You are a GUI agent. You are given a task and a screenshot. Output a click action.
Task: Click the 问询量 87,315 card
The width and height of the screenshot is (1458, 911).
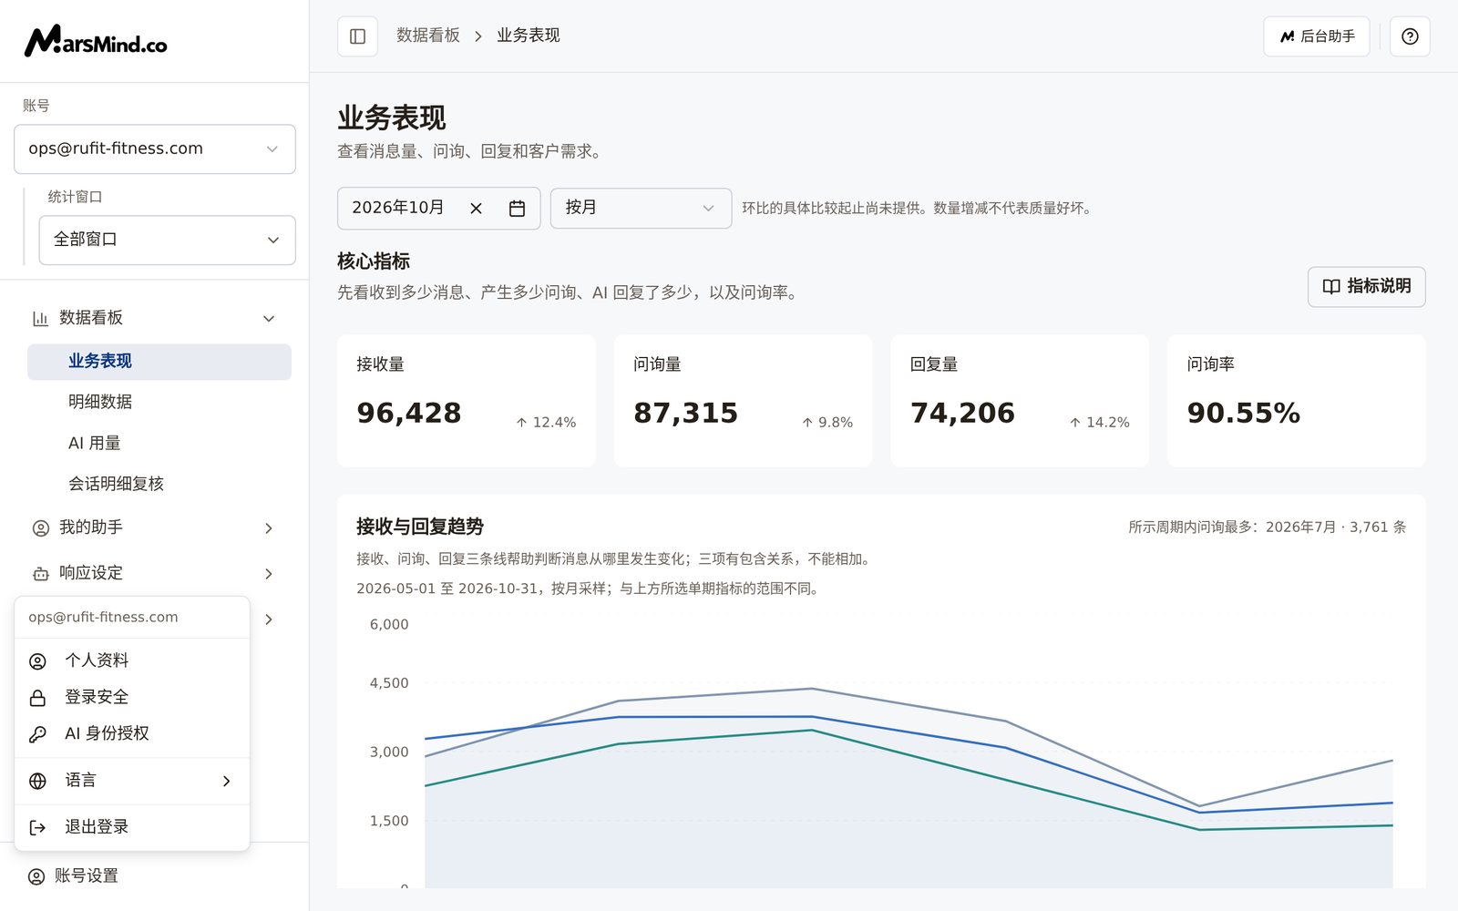pyautogui.click(x=743, y=401)
